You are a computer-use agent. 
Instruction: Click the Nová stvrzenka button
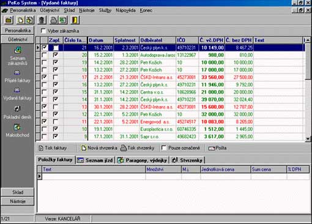99,148
